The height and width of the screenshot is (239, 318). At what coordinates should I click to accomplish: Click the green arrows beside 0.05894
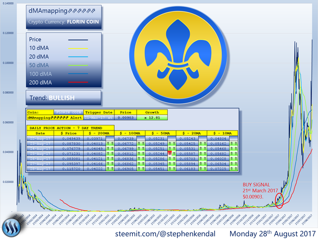[203, 164]
